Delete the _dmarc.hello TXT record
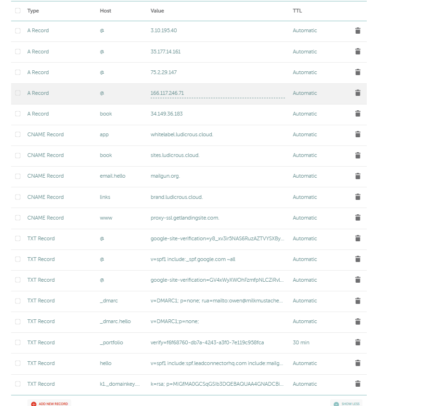 (358, 322)
